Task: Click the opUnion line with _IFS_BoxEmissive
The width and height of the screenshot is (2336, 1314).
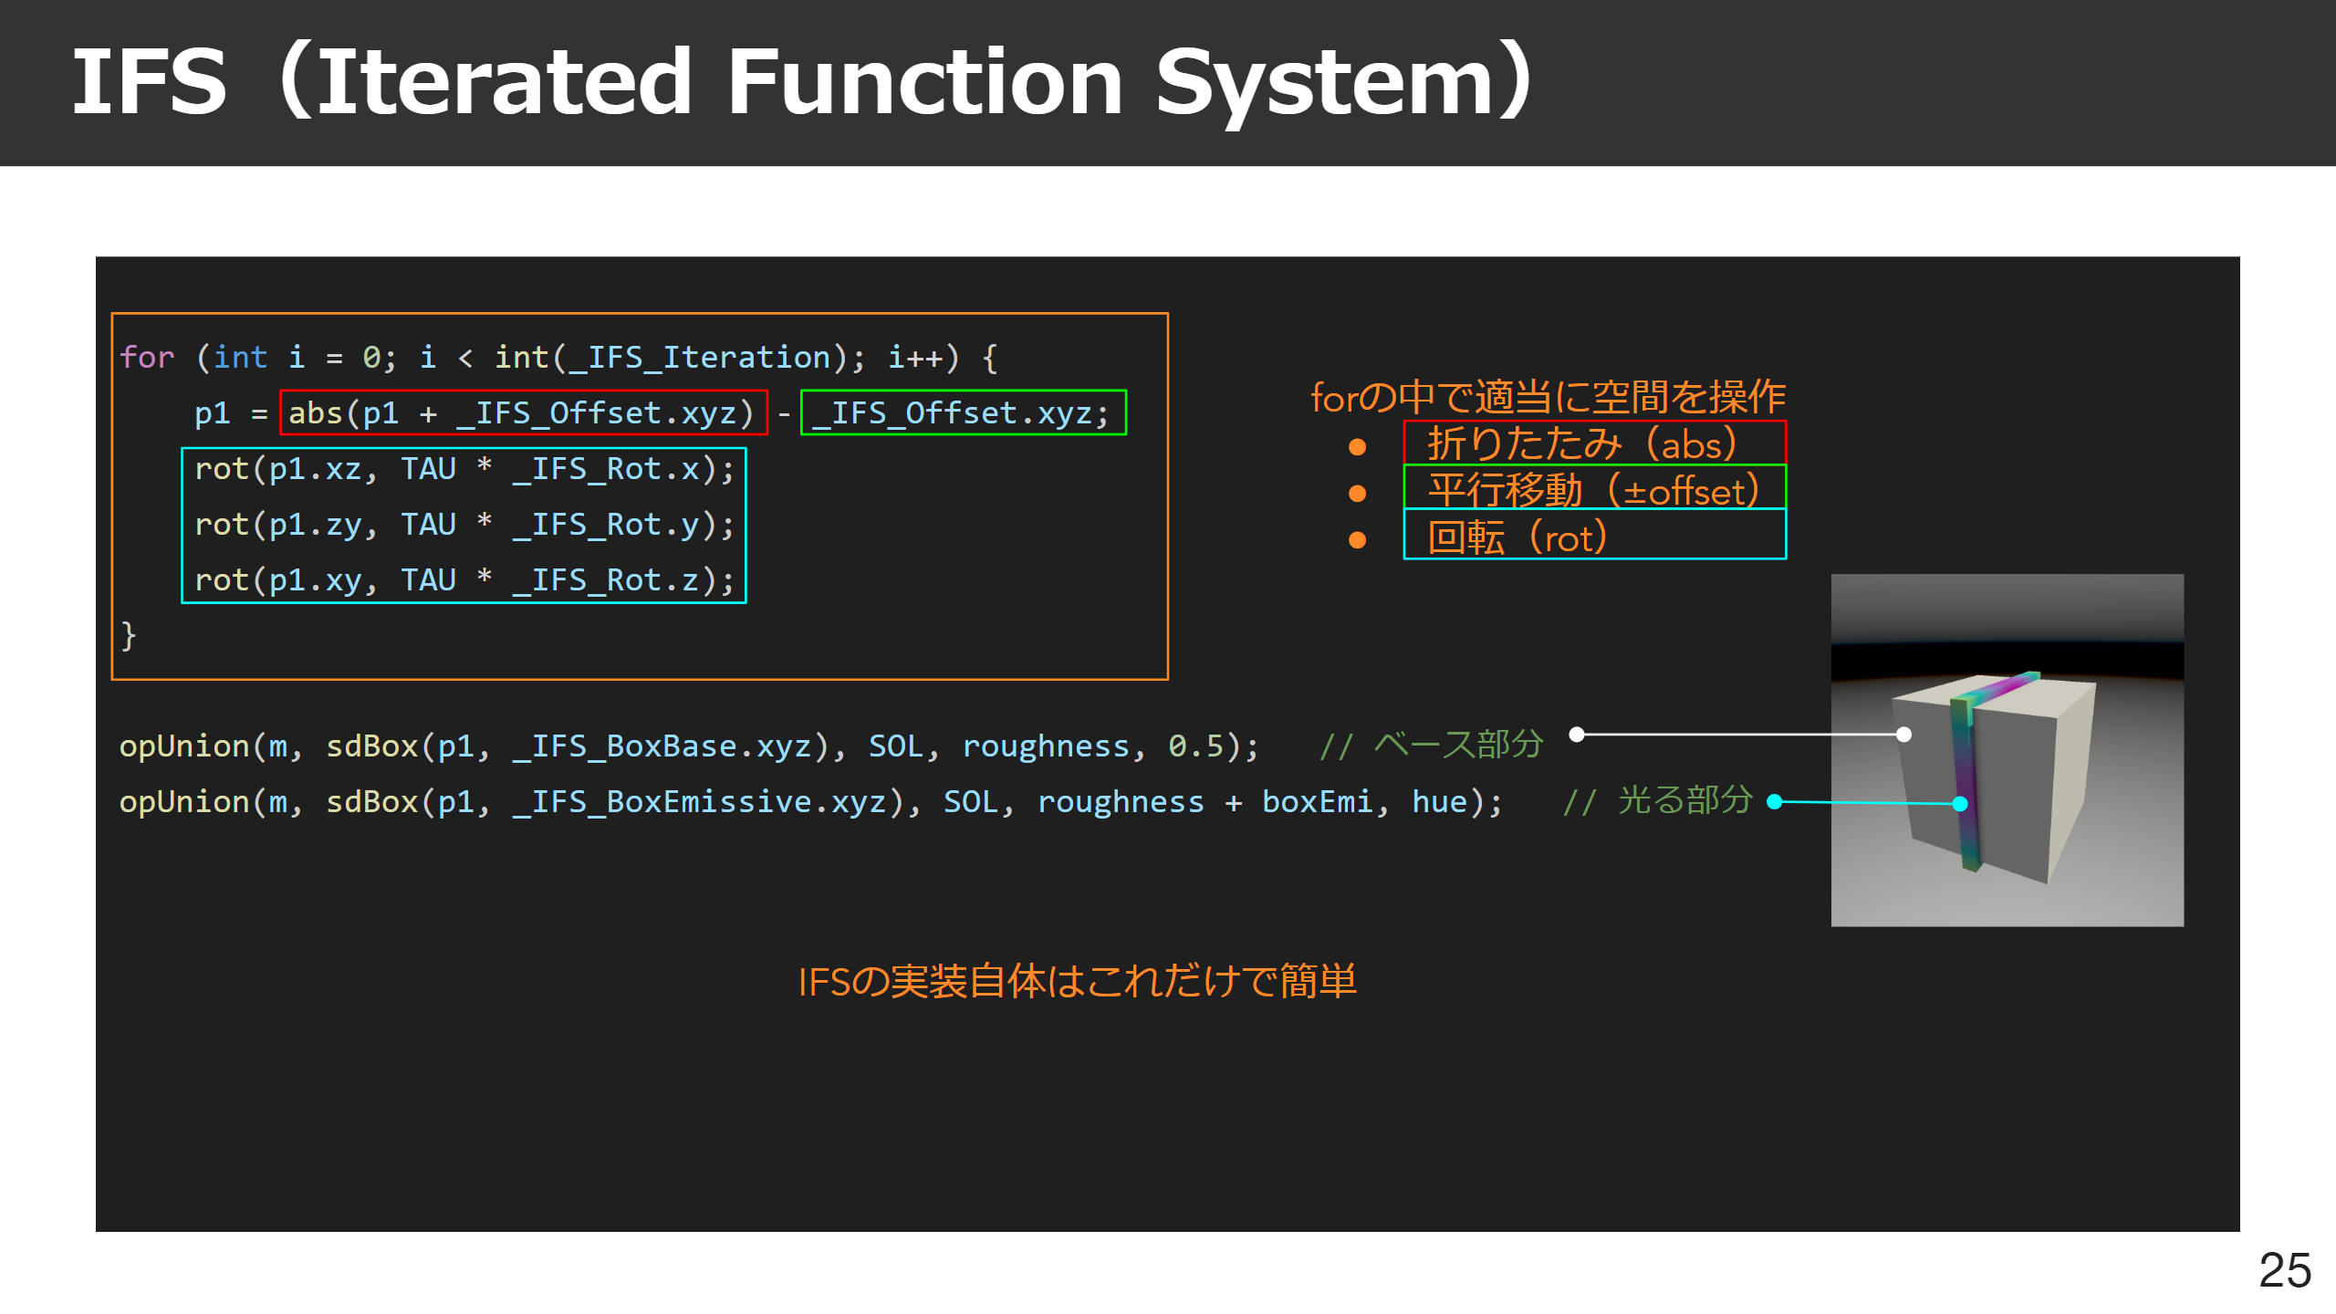Action: [810, 802]
